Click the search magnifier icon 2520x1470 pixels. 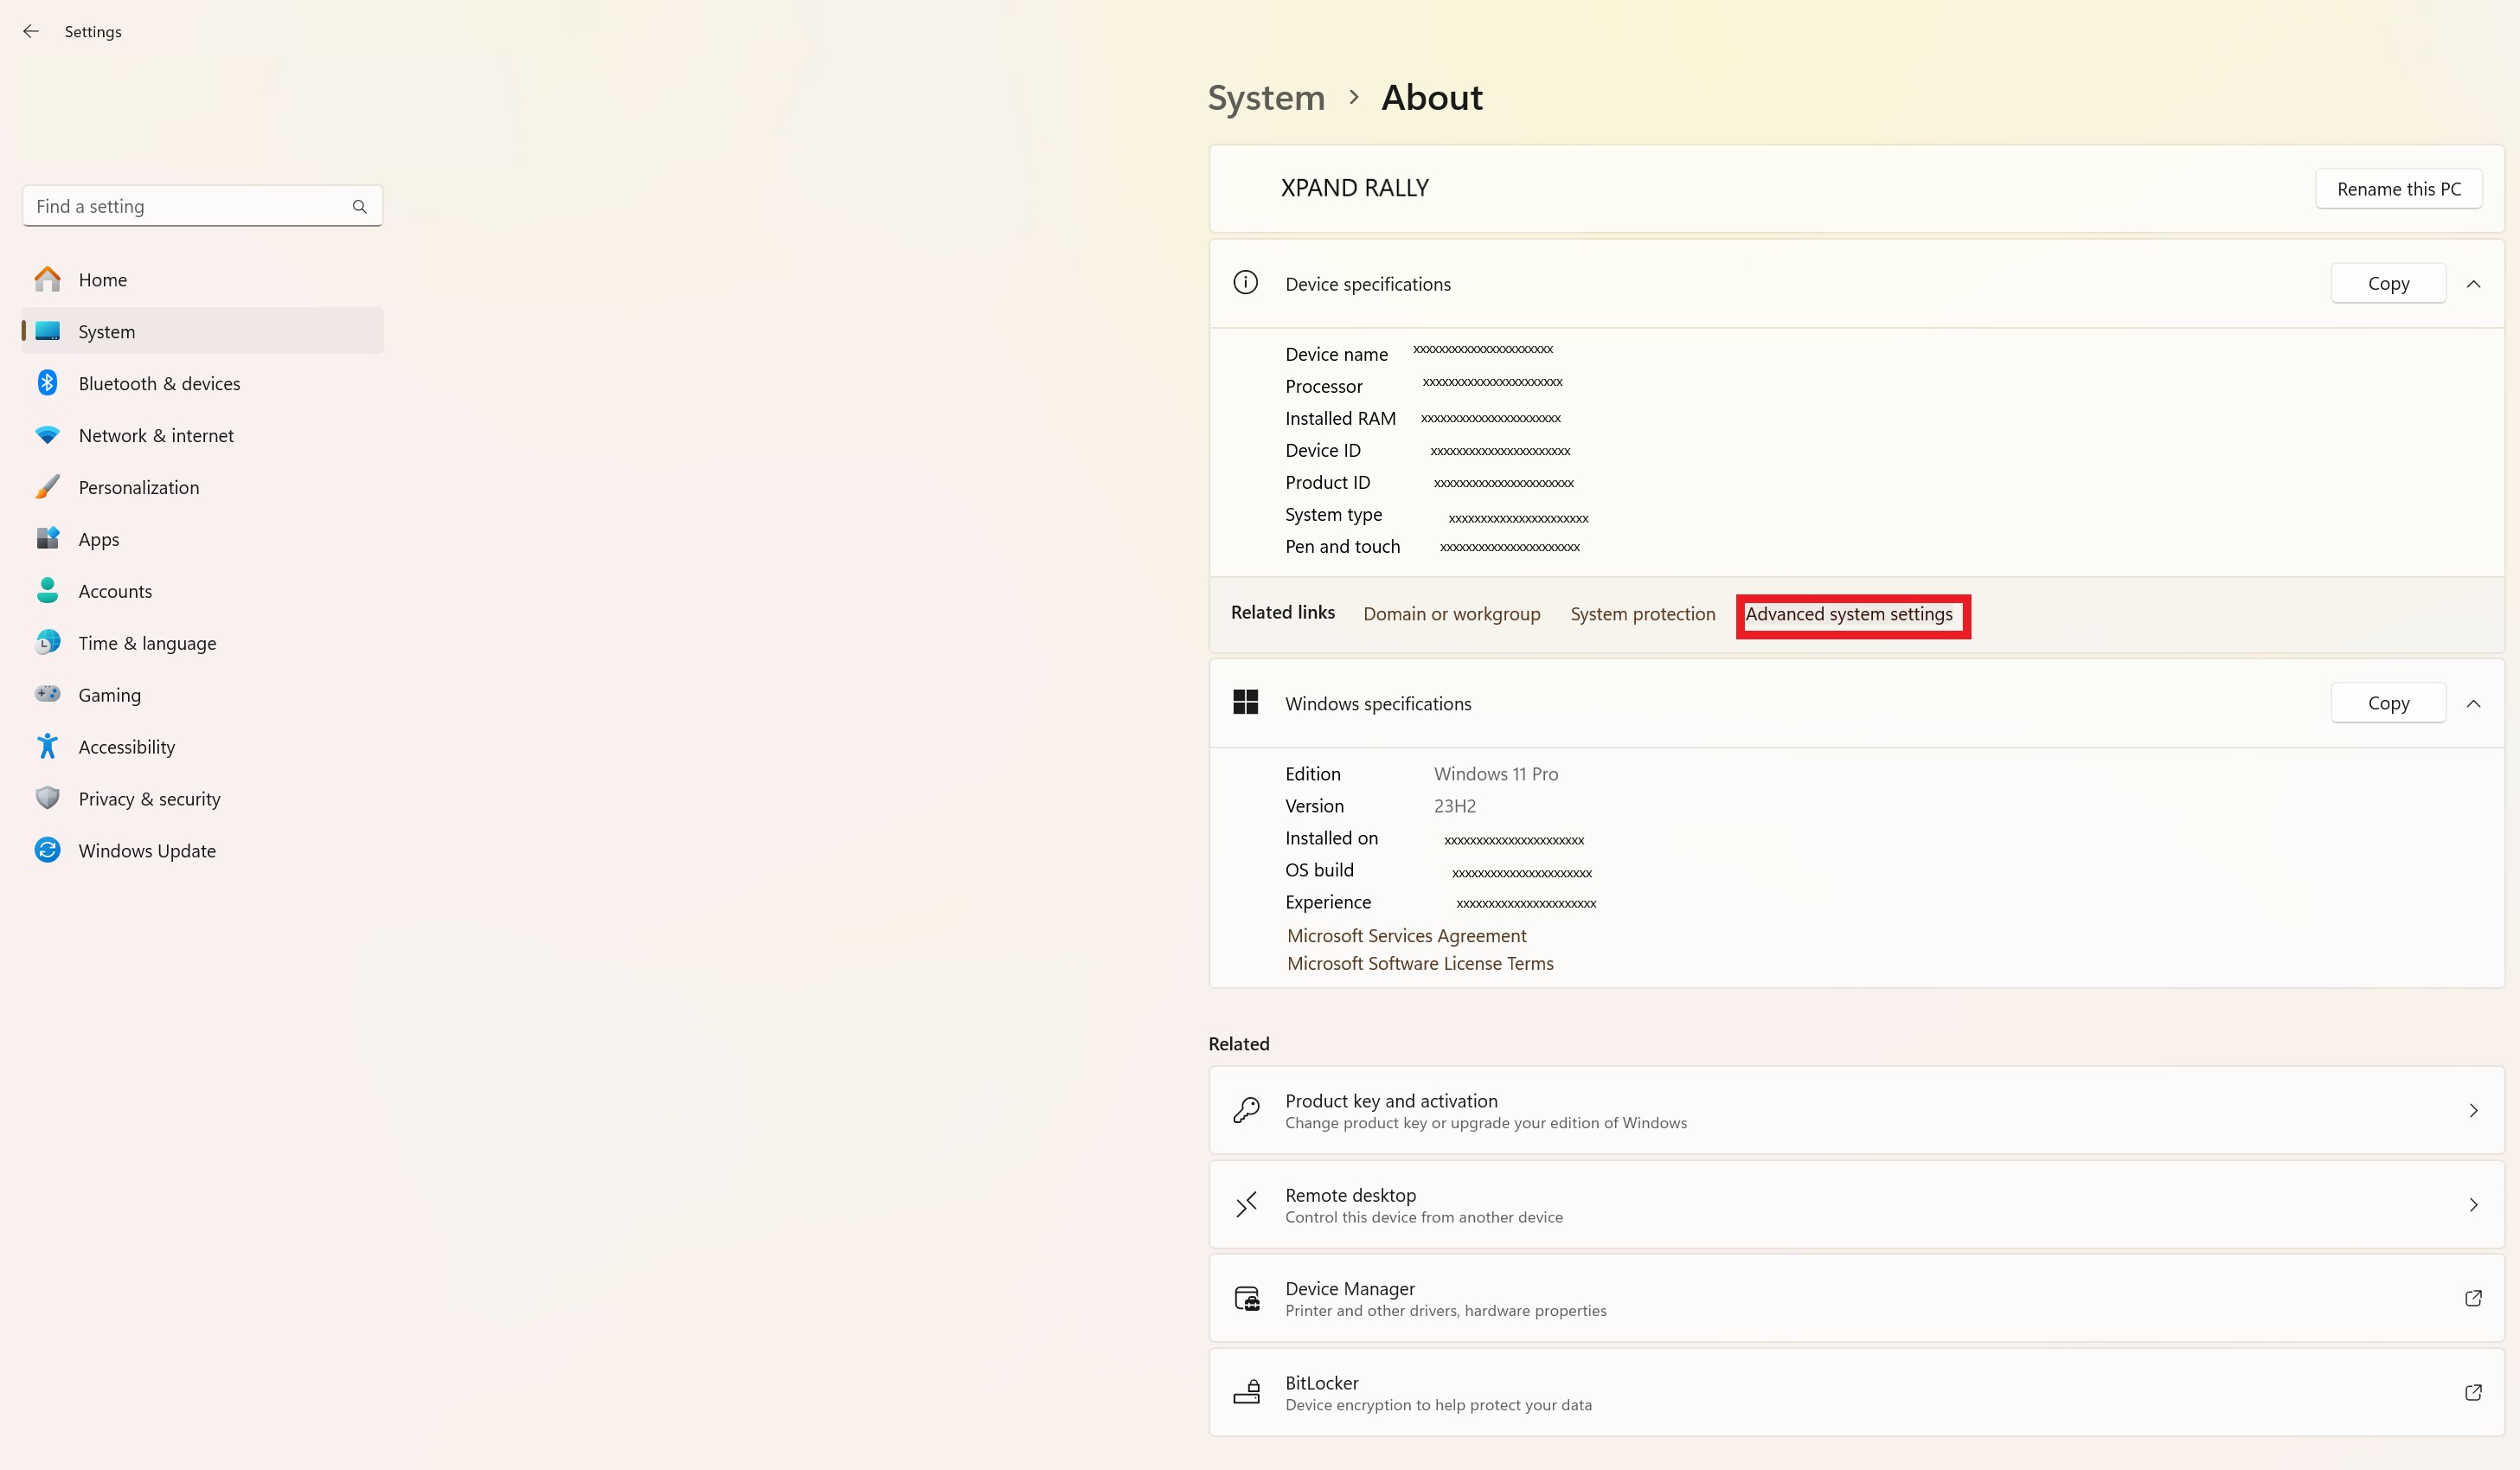(x=359, y=207)
